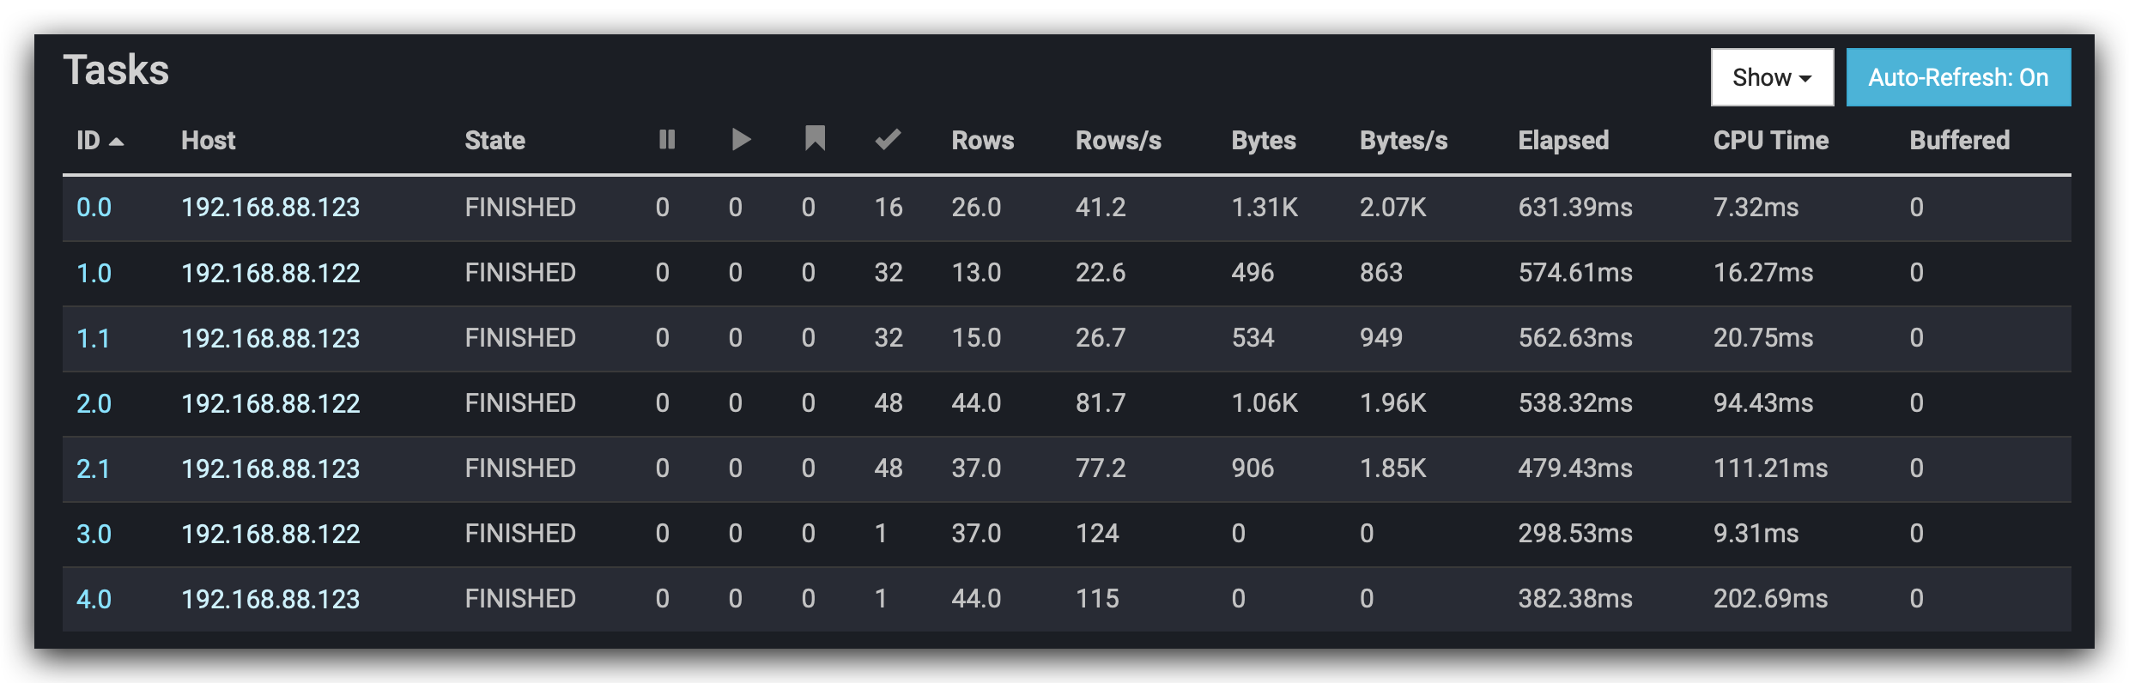Image resolution: width=2129 pixels, height=683 pixels.
Task: Open task 1.0 link
Action: coord(94,273)
